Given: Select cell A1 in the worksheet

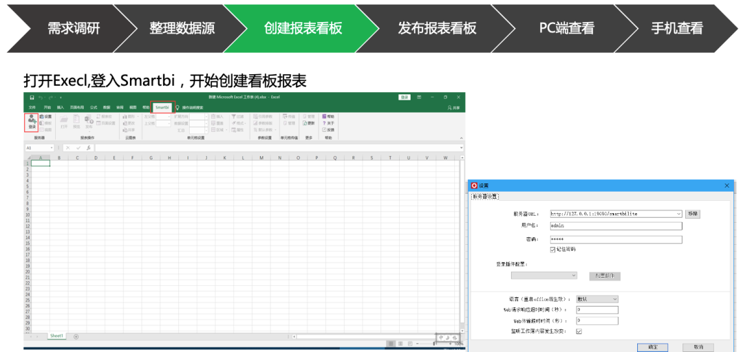Looking at the screenshot, I should [x=41, y=163].
